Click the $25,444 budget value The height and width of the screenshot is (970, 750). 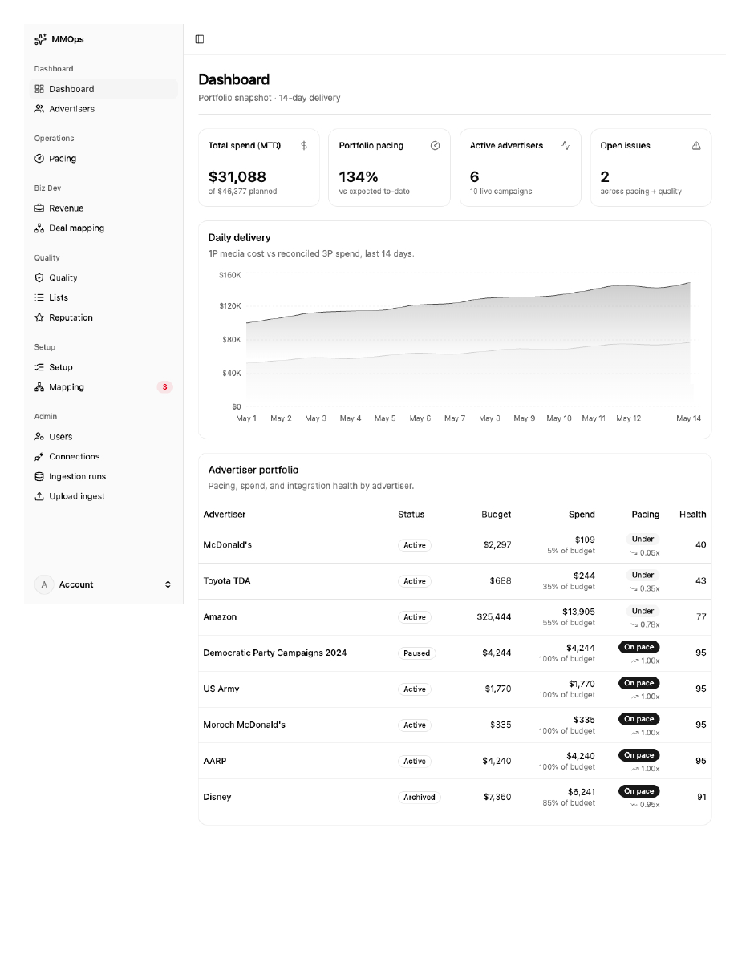(494, 617)
